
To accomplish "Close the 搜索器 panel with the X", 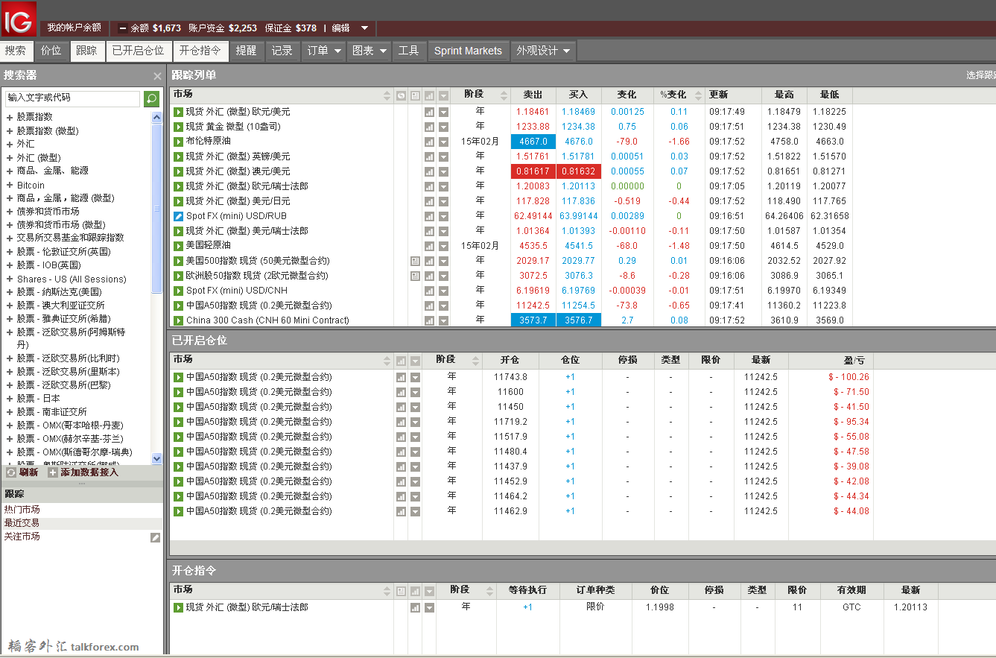I will pos(157,76).
